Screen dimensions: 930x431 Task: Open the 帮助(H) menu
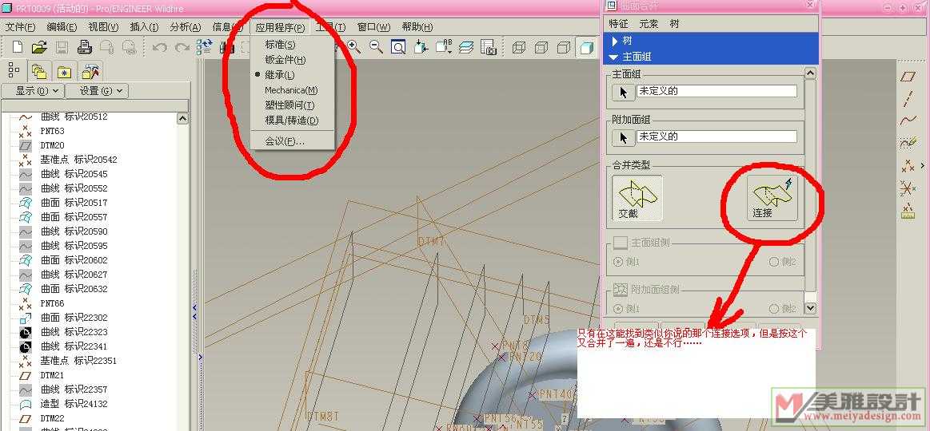[x=417, y=27]
